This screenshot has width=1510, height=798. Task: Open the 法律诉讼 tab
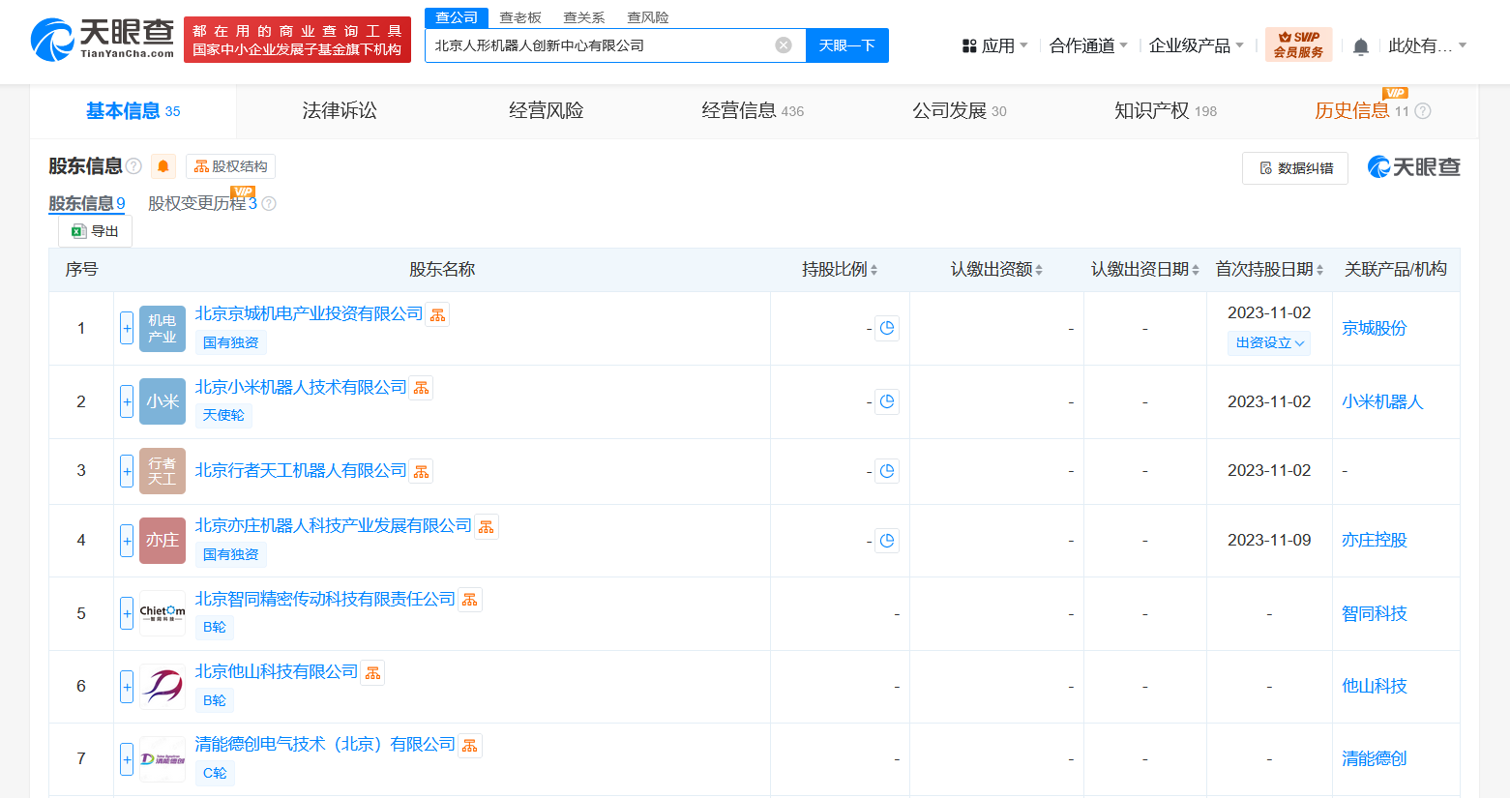[340, 111]
